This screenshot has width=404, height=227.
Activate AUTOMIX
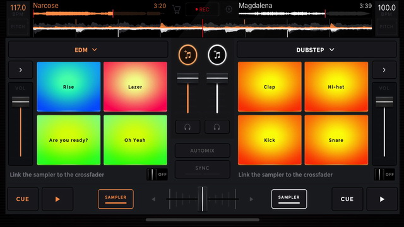pos(202,151)
